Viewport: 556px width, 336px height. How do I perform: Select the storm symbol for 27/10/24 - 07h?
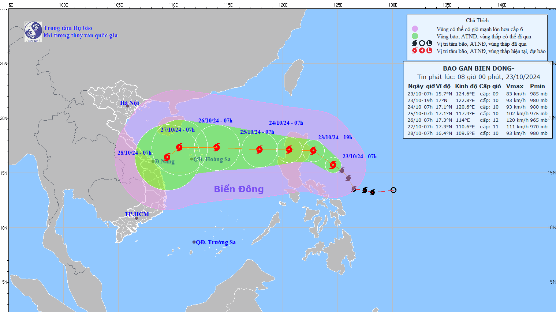coord(179,147)
